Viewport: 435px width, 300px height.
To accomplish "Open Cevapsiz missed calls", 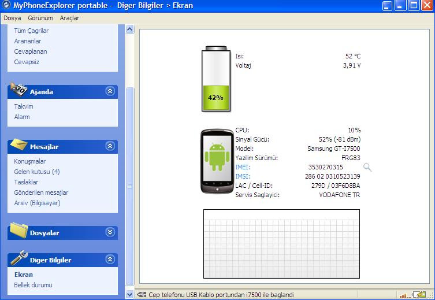I will point(27,62).
